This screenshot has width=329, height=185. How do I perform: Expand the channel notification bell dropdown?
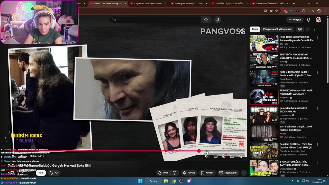pyautogui.click(x=53, y=173)
